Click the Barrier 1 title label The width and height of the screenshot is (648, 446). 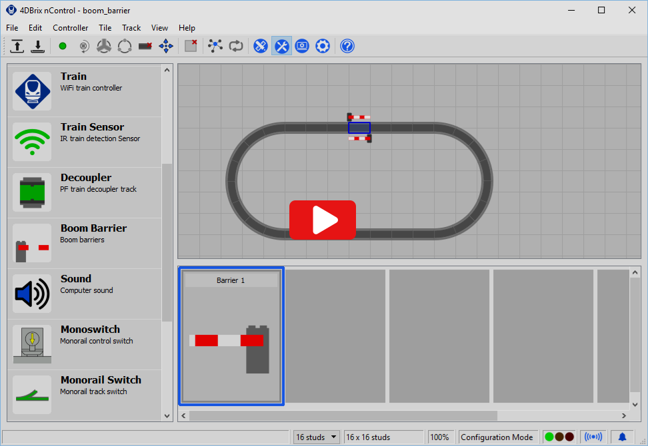click(231, 280)
